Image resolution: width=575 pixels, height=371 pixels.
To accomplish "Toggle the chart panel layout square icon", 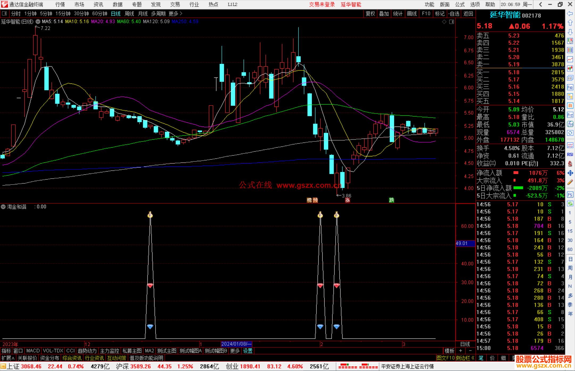I will point(451,22).
